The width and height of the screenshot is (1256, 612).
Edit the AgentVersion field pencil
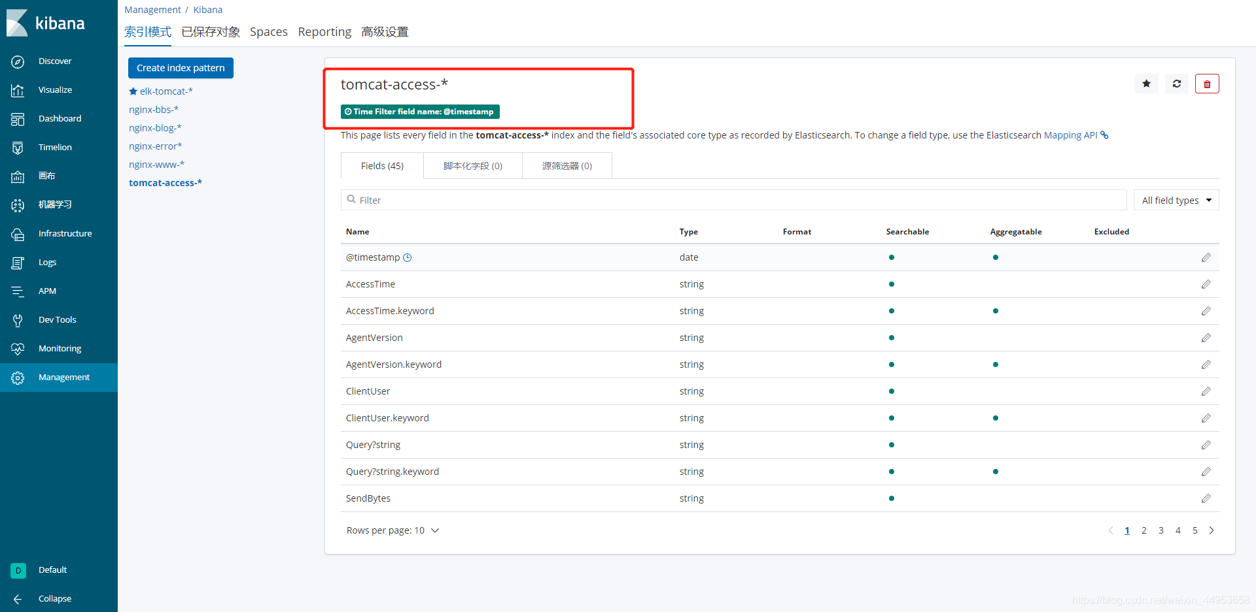pos(1206,338)
